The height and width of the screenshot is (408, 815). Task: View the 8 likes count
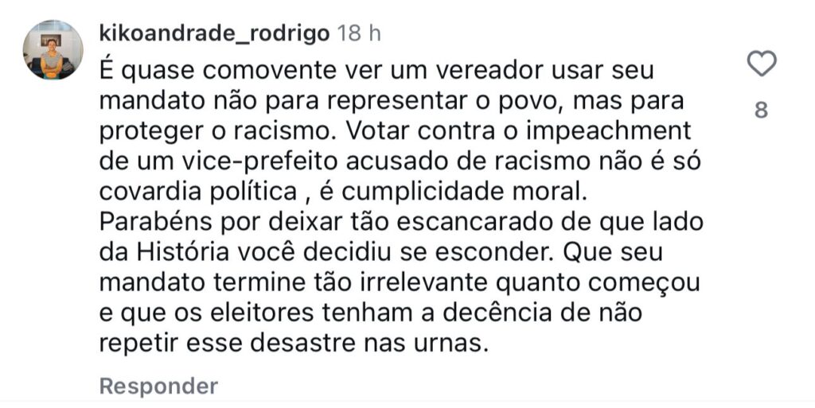click(x=761, y=111)
